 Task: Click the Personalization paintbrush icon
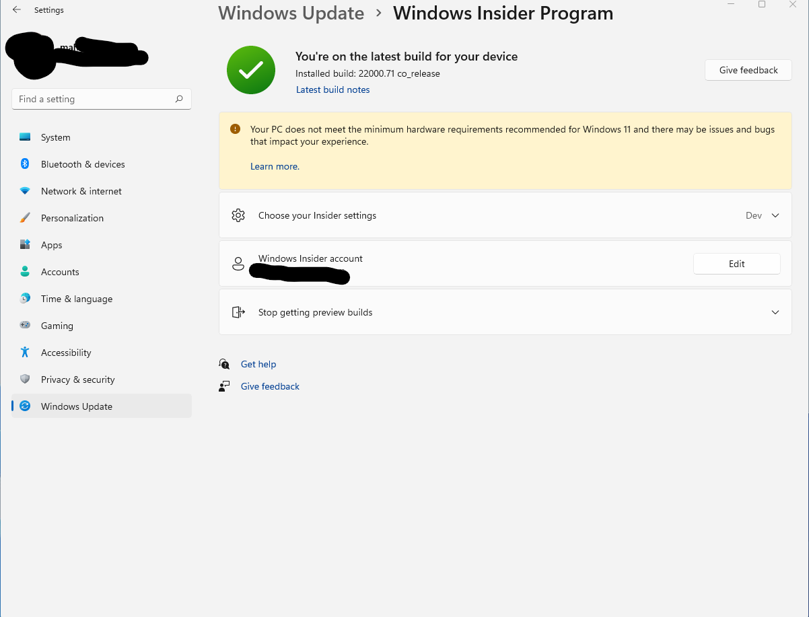(25, 218)
